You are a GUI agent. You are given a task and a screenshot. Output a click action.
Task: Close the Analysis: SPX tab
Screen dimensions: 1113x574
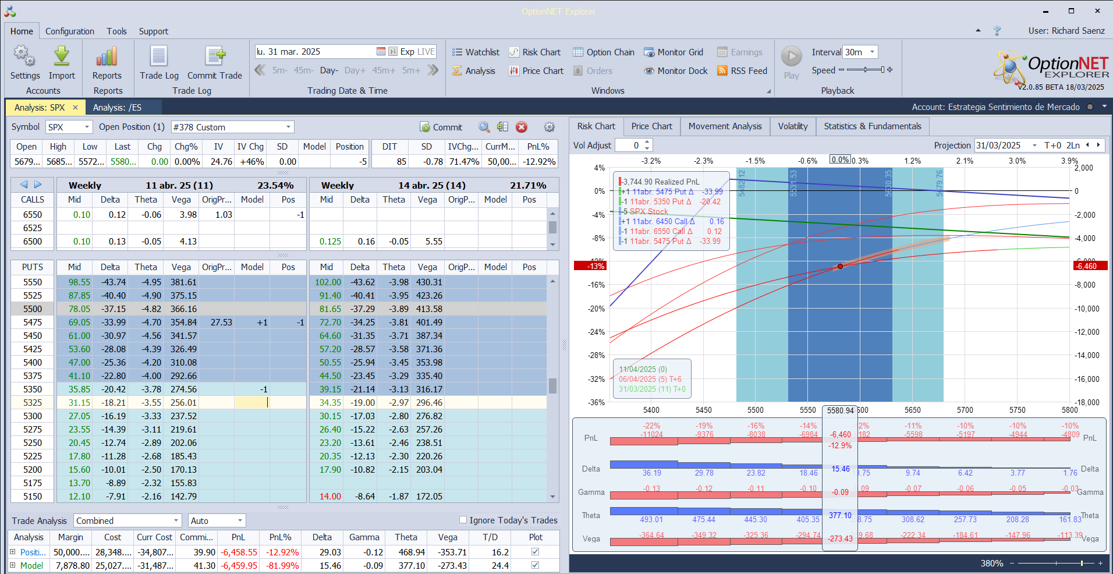(75, 108)
